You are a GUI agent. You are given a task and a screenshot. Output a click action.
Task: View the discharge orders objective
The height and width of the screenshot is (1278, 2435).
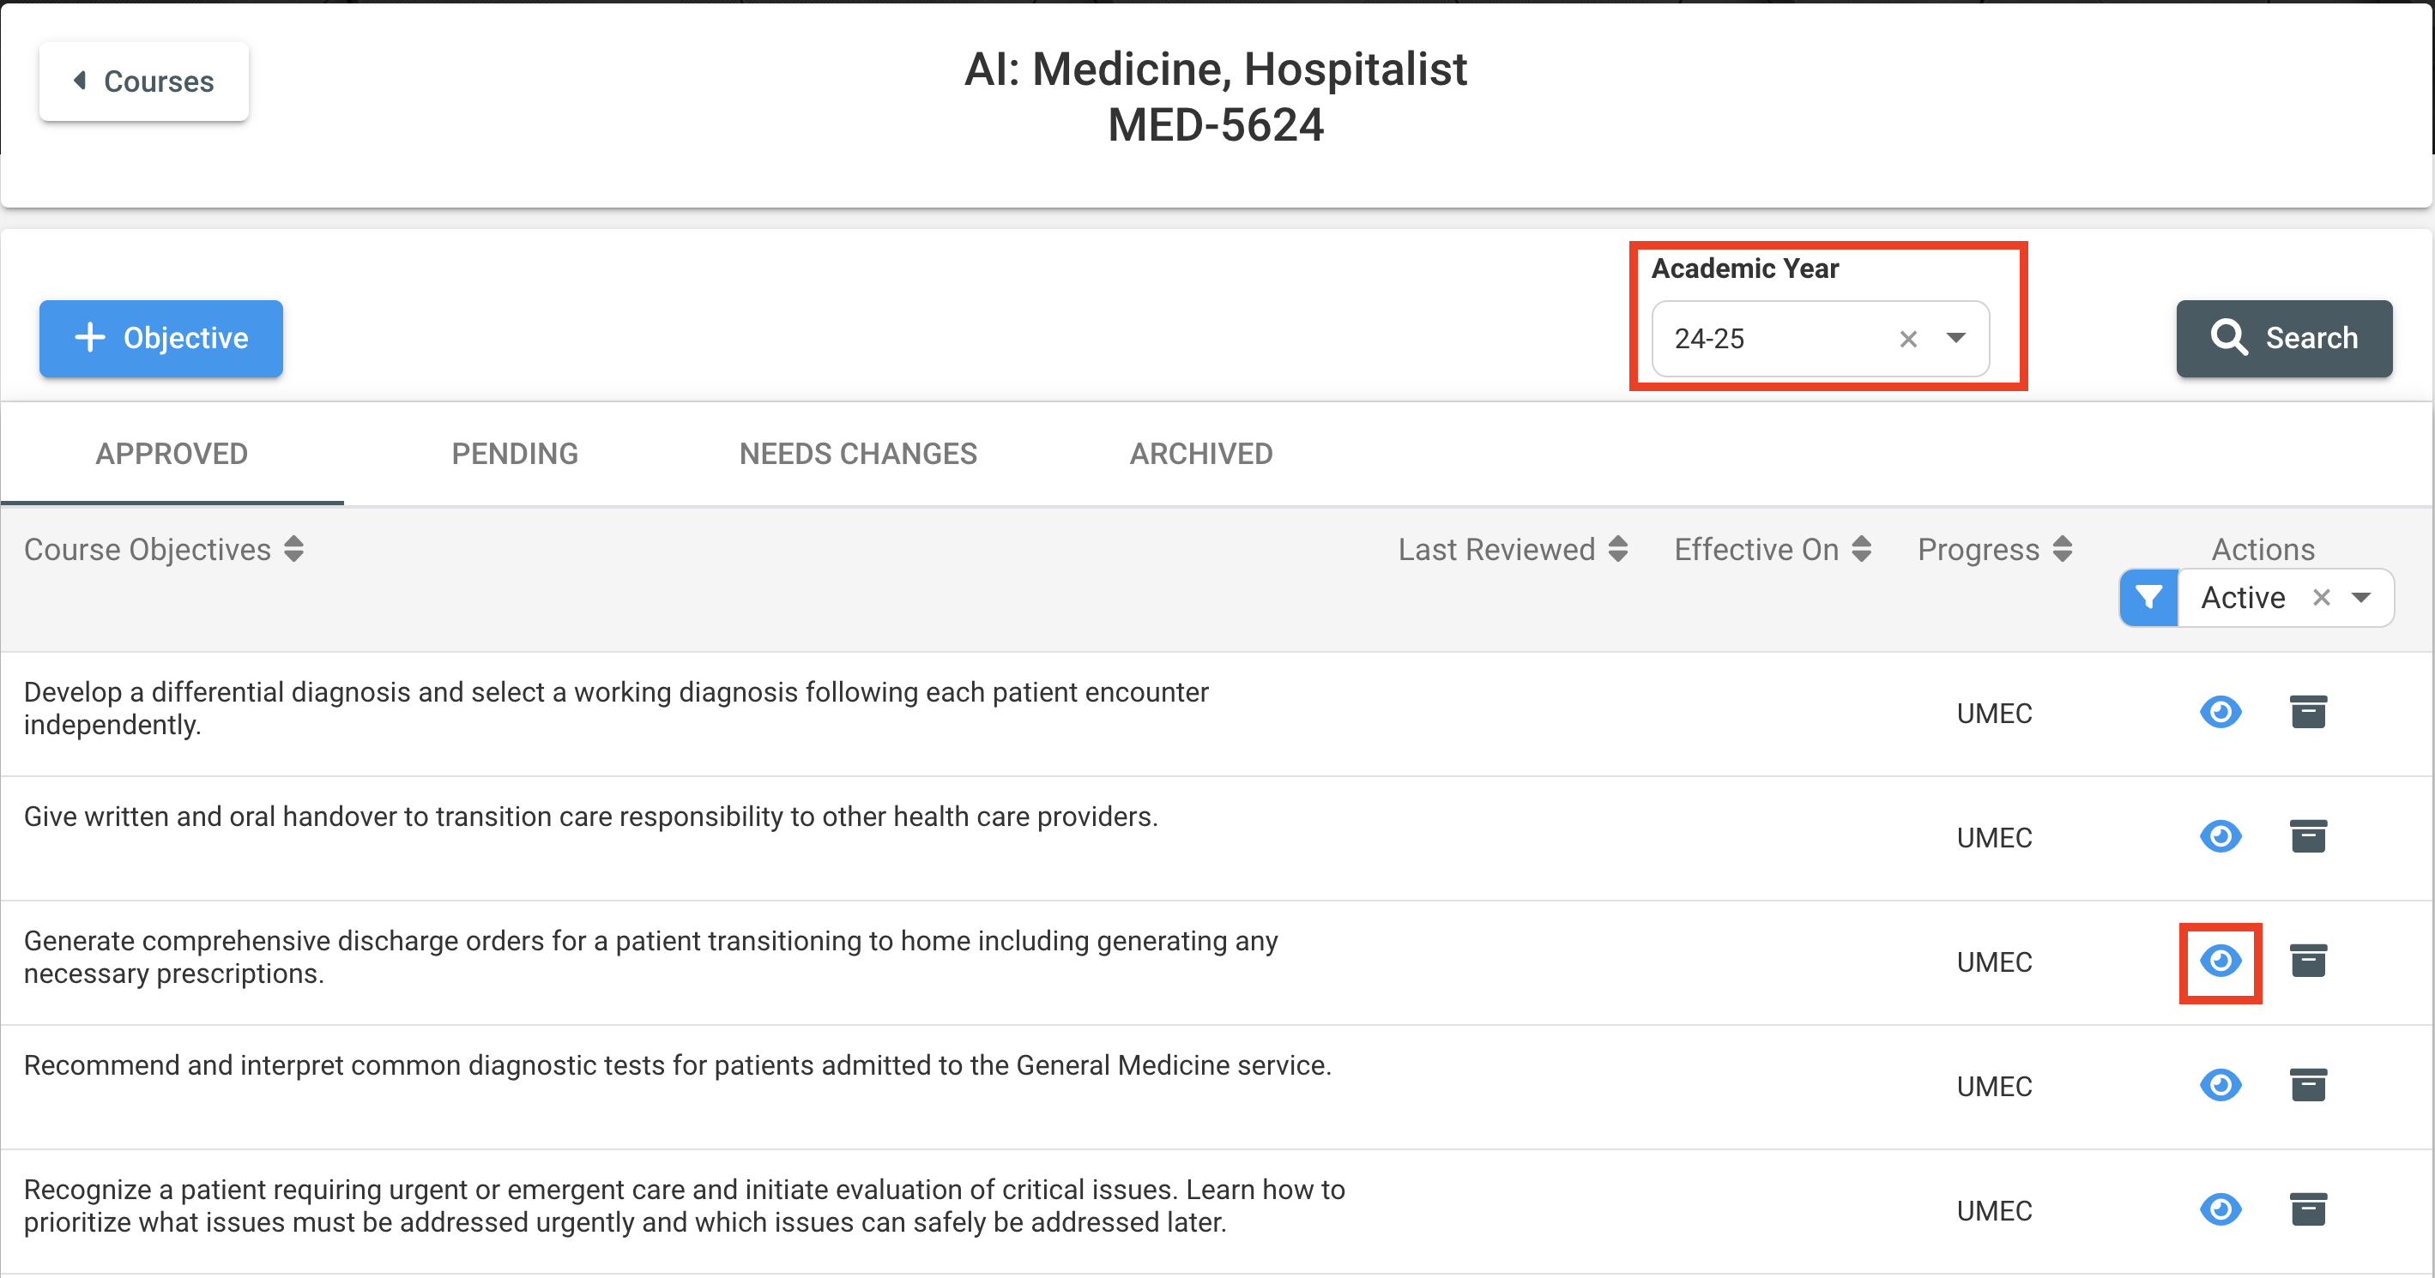coord(2221,962)
